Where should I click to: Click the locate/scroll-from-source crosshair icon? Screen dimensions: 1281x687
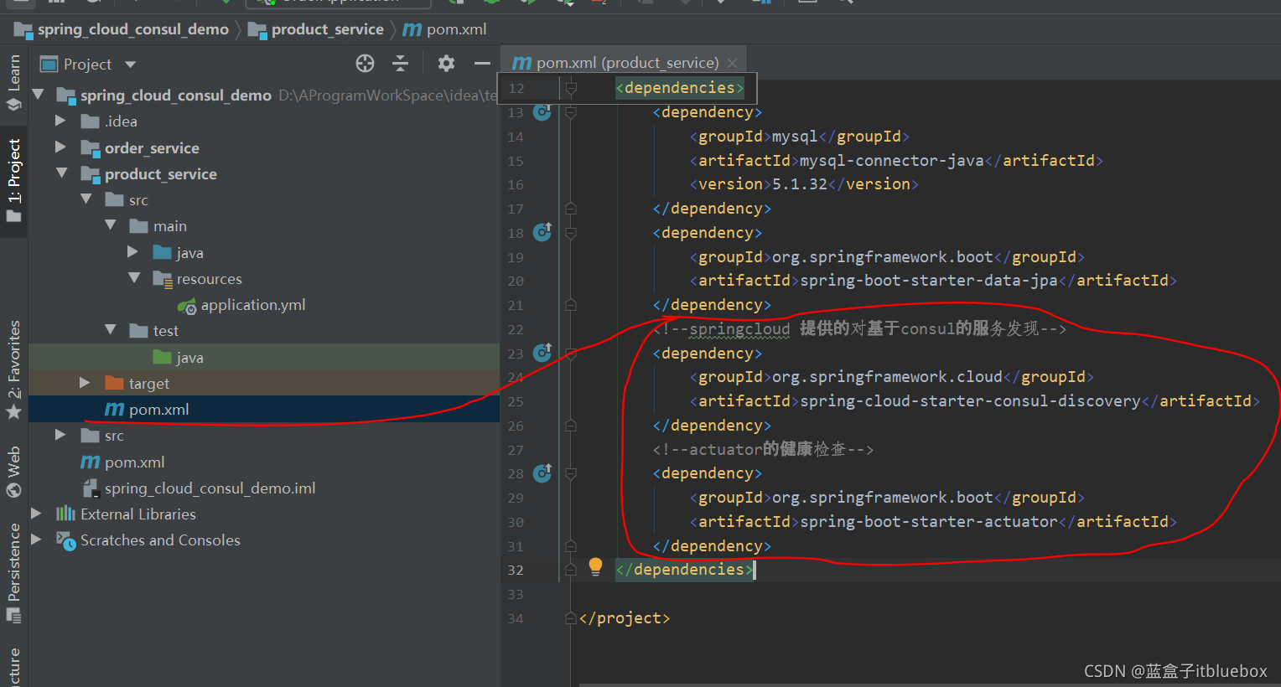point(365,64)
